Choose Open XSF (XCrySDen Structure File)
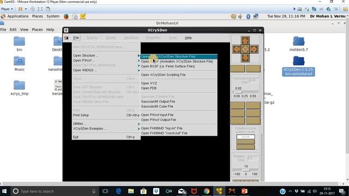 [179, 57]
